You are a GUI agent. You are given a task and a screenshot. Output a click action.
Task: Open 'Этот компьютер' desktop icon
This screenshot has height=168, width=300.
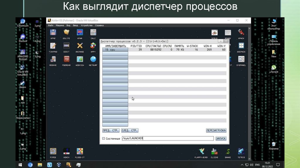pos(274,21)
